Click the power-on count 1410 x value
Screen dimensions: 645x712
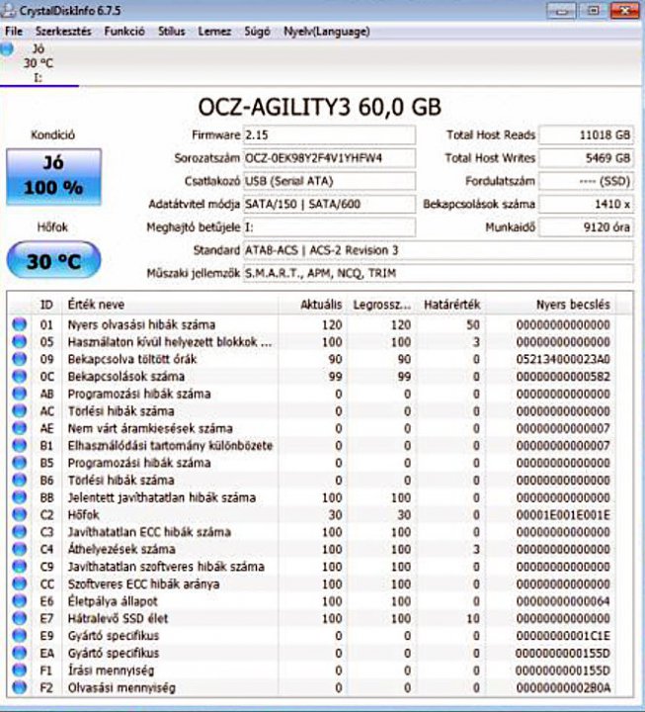tap(586, 204)
